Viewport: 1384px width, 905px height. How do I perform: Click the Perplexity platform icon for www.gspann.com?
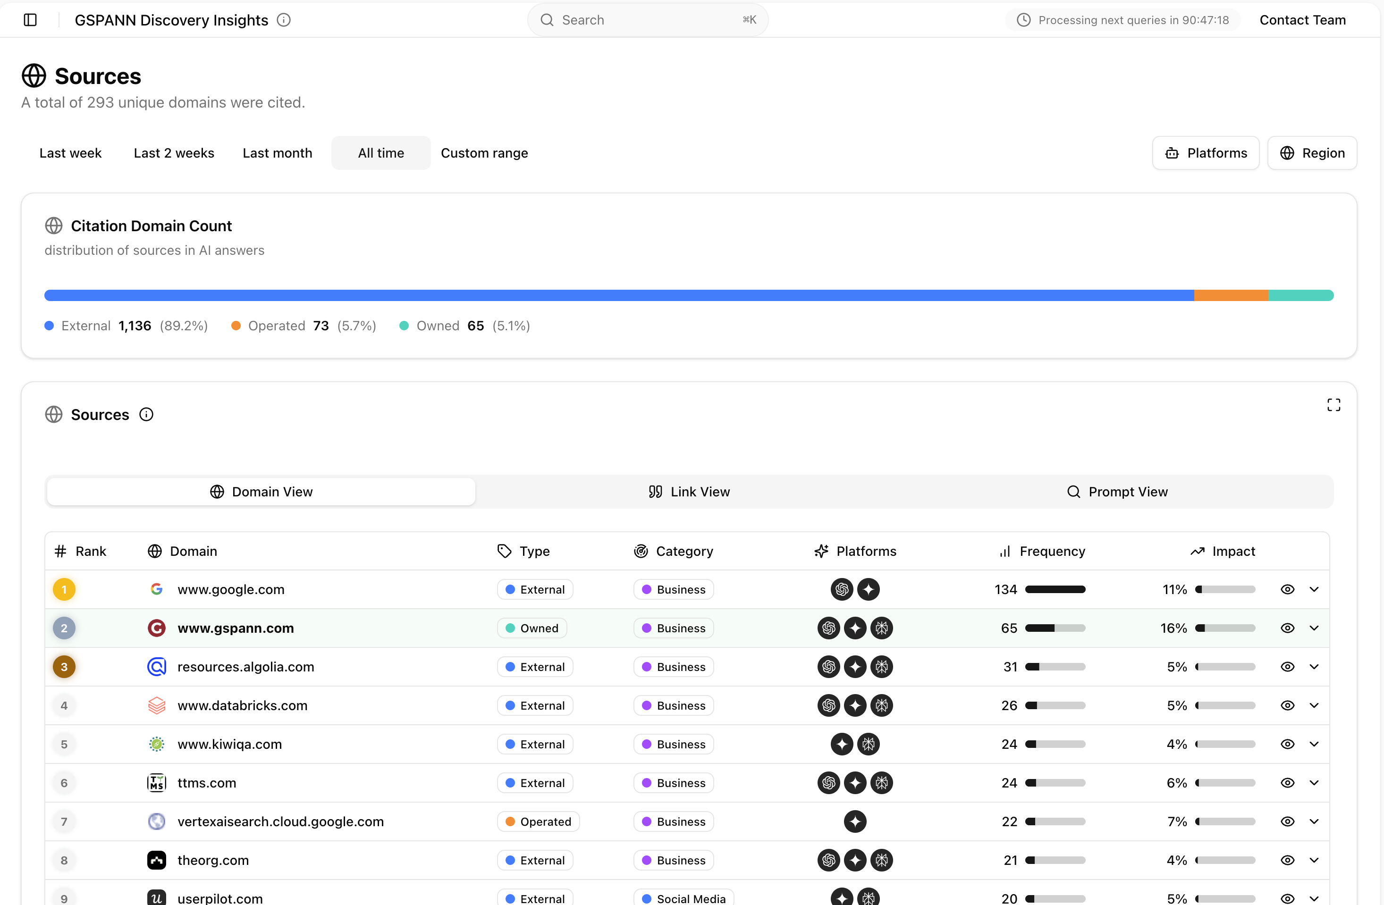[882, 628]
